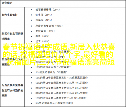126x107 pixels.
Task: Select the 购买有色宝石的驱动因素 row label
Action: [x=12, y=36]
